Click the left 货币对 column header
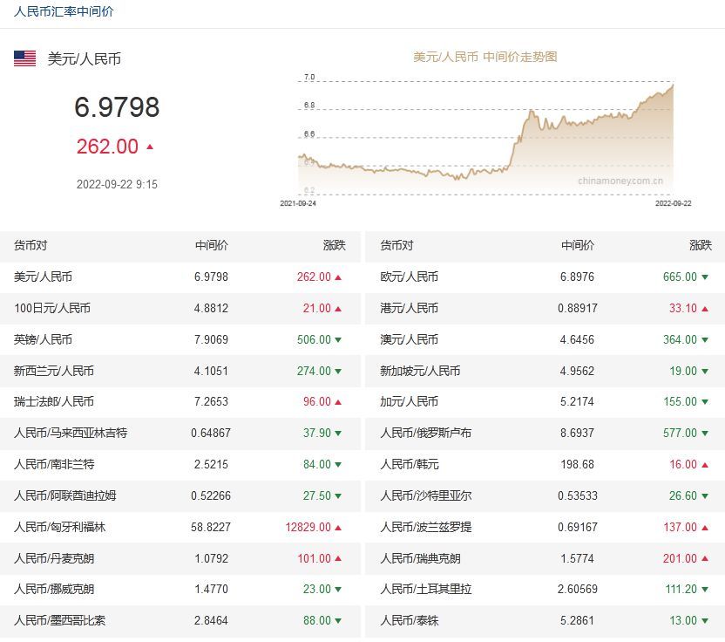Image resolution: width=725 pixels, height=642 pixels. click(31, 246)
